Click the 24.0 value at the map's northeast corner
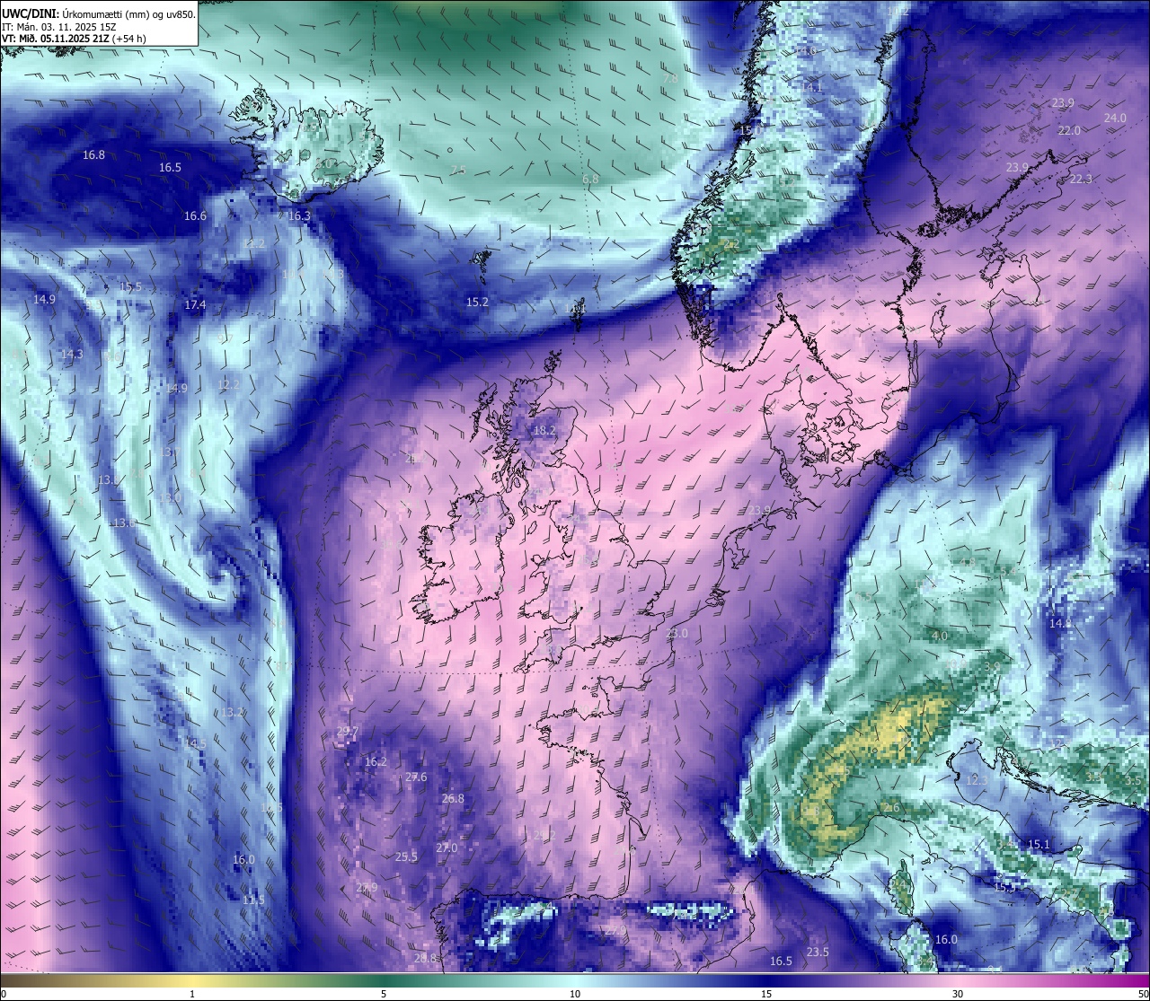The width and height of the screenshot is (1150, 1001). 1115,119
